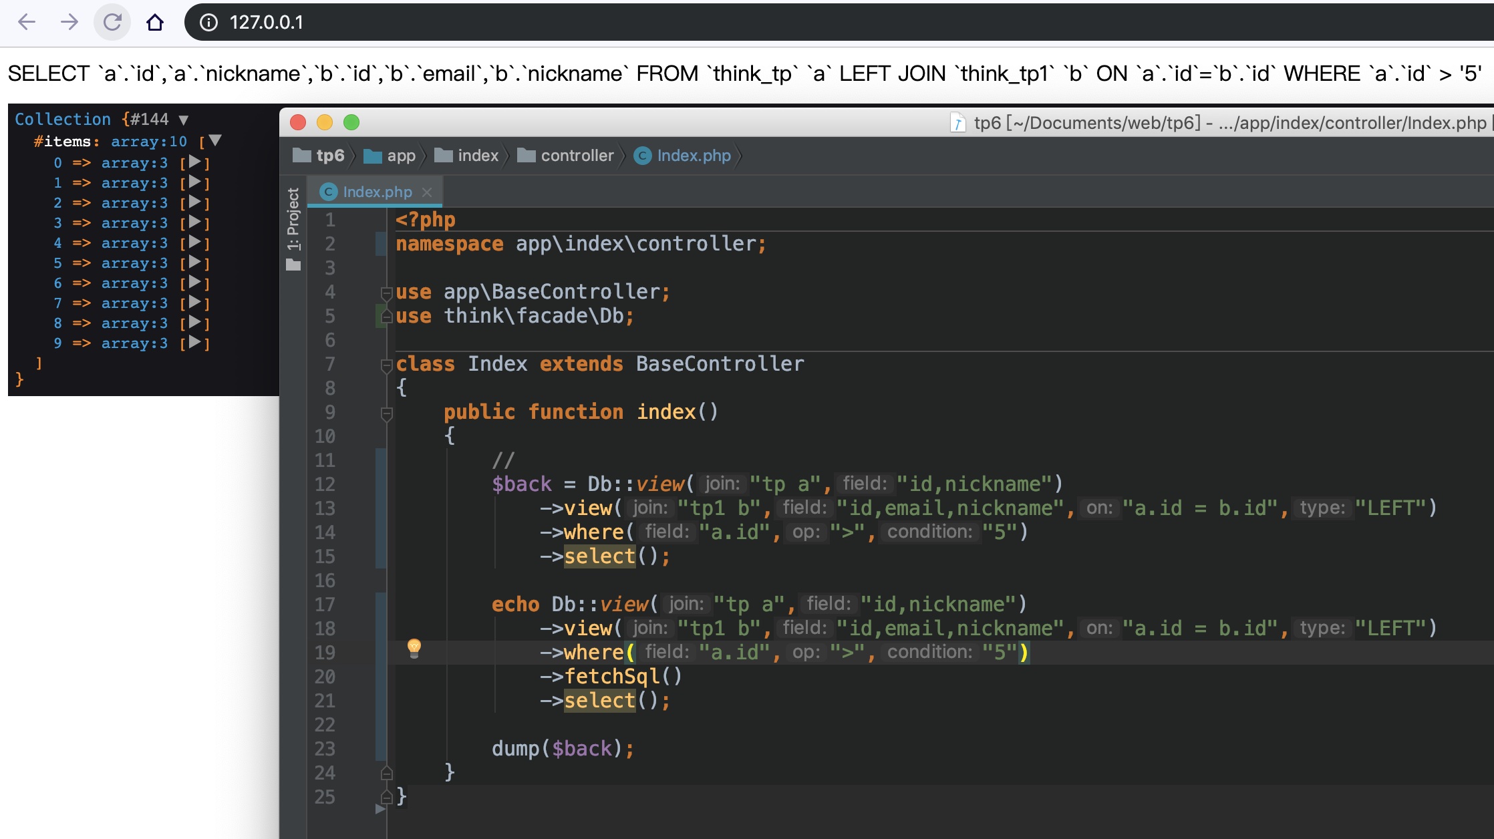Open index folder breadcrumb
The width and height of the screenshot is (1494, 839).
[467, 156]
